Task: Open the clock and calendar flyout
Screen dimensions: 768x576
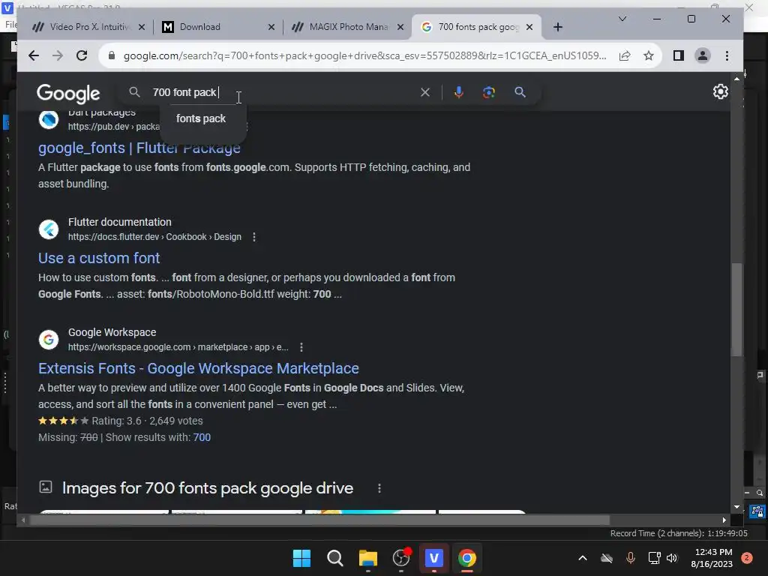Action: click(712, 558)
